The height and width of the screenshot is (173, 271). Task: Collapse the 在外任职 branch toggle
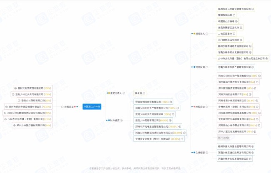[207, 153]
